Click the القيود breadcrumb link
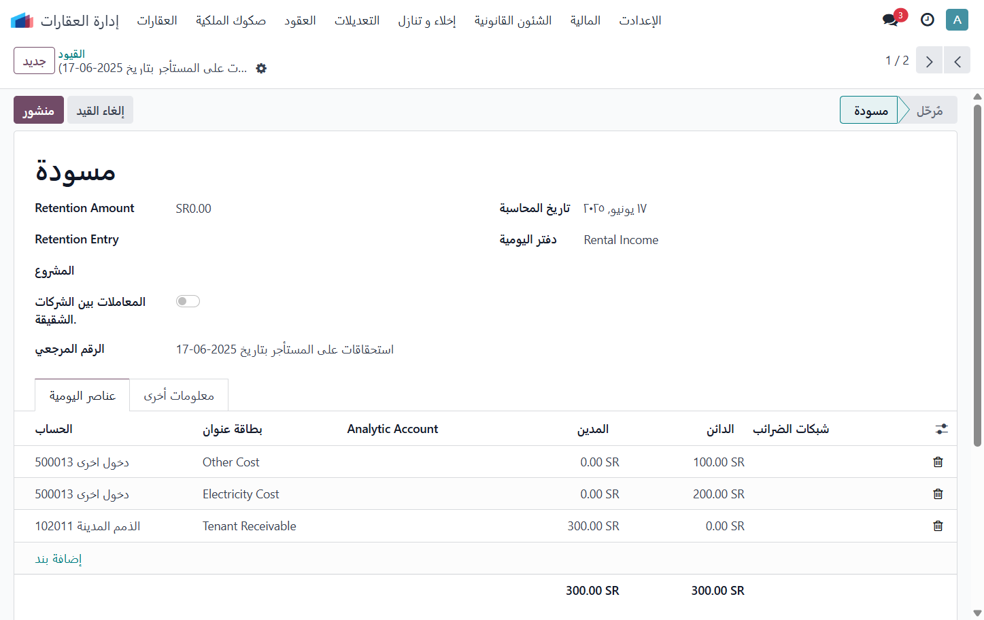Screen dimensions: 984x620 (71, 54)
